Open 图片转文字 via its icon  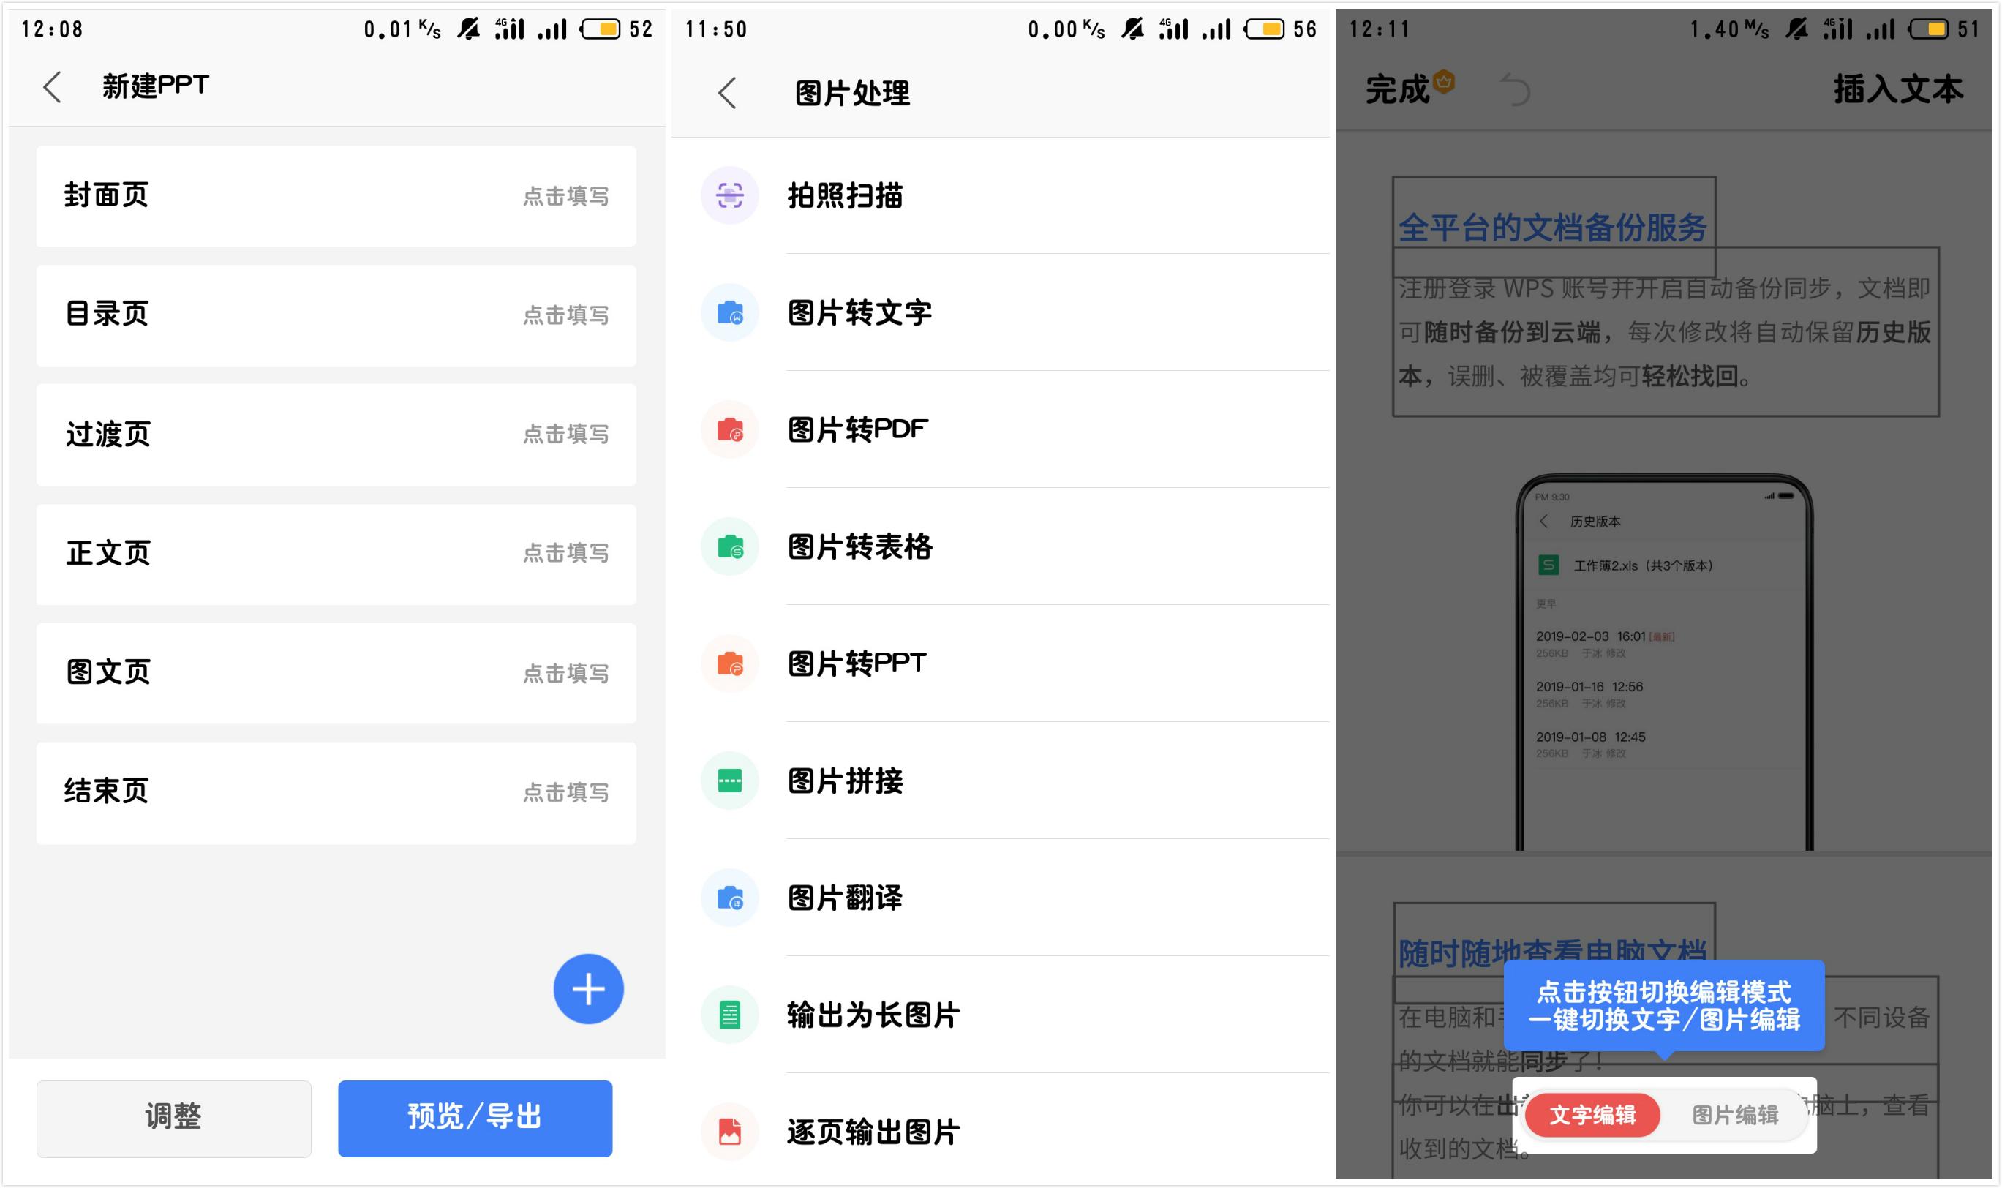(x=729, y=312)
